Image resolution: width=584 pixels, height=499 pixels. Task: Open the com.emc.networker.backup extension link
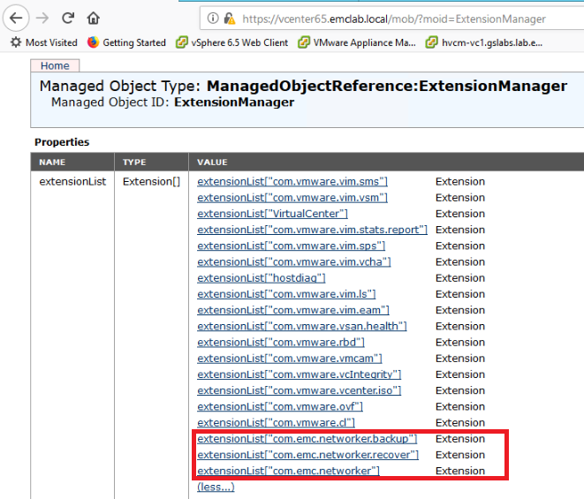click(307, 439)
